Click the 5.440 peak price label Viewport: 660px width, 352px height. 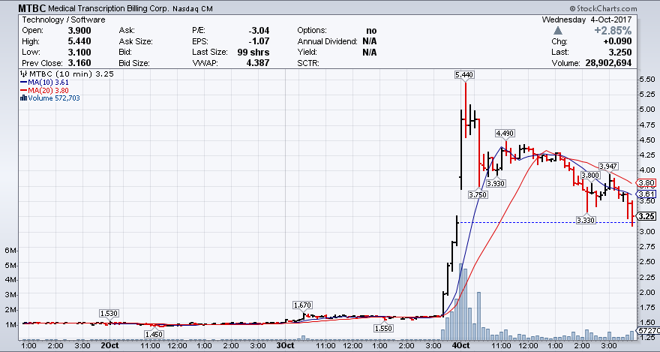465,75
